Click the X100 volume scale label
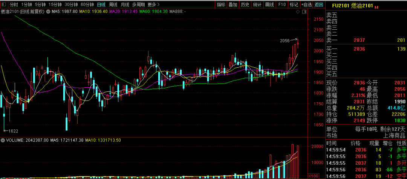Viewport: 407px width, 179px height. (x=312, y=176)
